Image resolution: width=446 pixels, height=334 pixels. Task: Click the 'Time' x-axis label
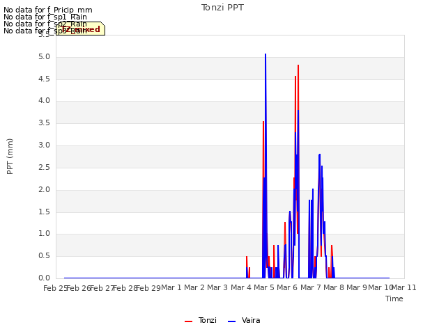coord(394,299)
